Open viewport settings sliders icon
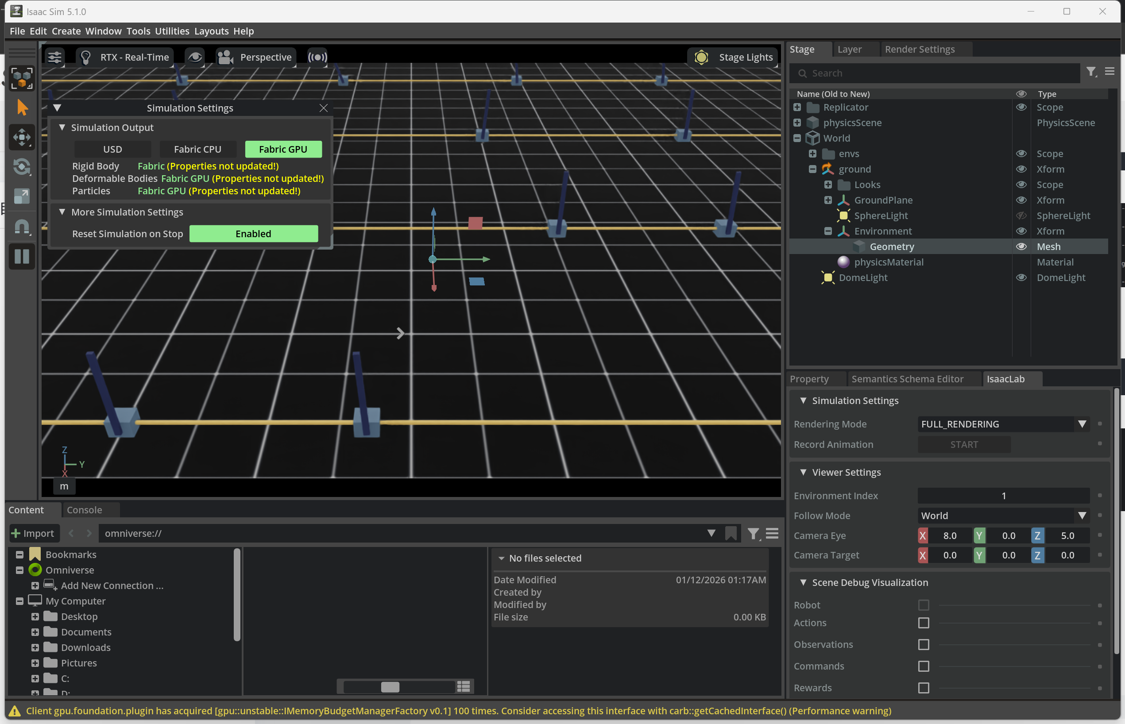 (x=54, y=58)
